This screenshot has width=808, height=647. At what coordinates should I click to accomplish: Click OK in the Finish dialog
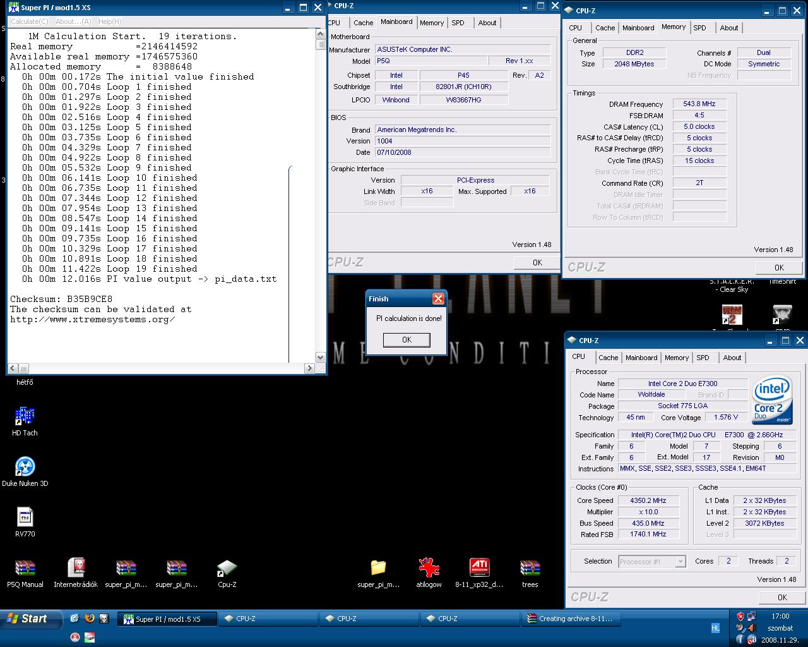[407, 340]
